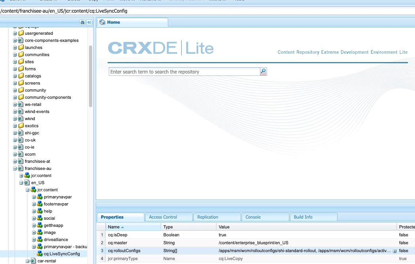This screenshot has height=264, width=415.
Task: Expand the wknd tree node
Action: coord(15,119)
